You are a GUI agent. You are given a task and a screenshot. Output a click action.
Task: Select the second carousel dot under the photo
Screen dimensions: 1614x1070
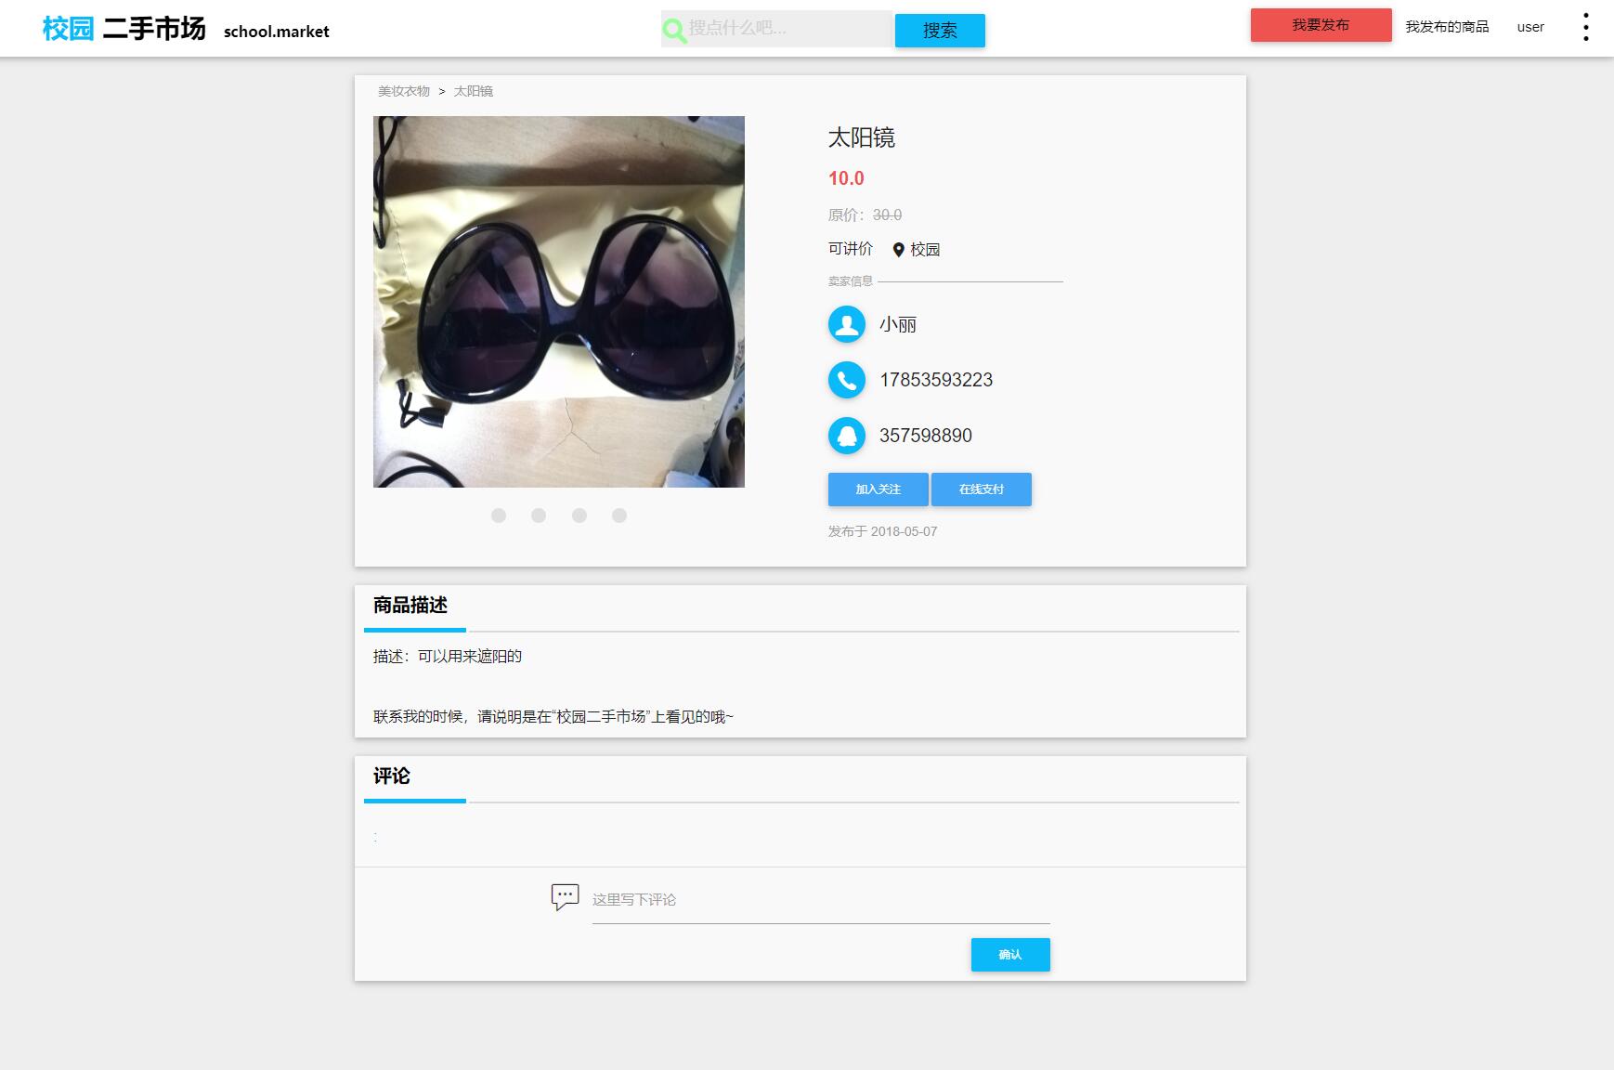[x=539, y=515]
